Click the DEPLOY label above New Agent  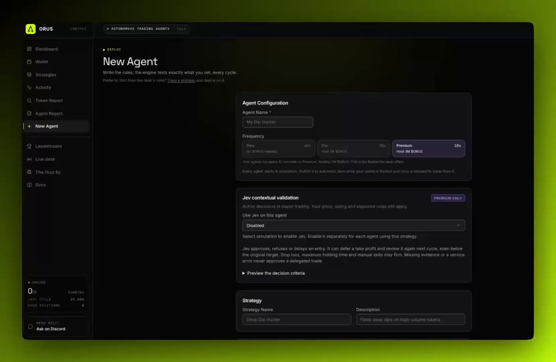114,50
